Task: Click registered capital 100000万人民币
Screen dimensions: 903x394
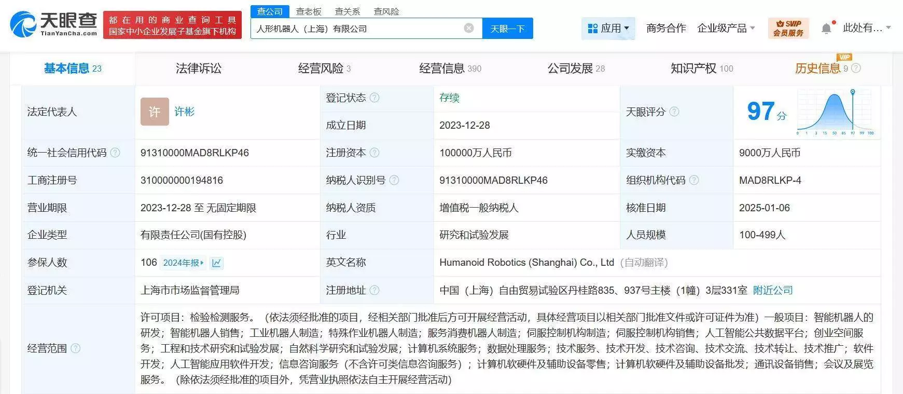Action: point(476,153)
